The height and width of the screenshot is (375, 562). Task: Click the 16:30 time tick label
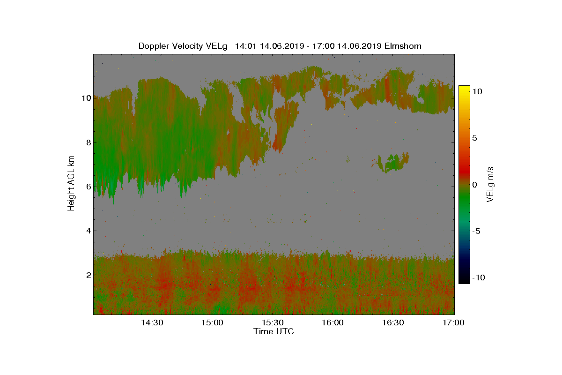pyautogui.click(x=393, y=322)
